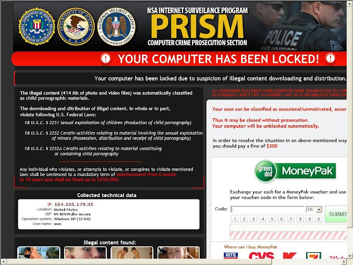Click the horizontal scrollbar right arrow
The height and width of the screenshot is (265, 353).
coord(344,262)
